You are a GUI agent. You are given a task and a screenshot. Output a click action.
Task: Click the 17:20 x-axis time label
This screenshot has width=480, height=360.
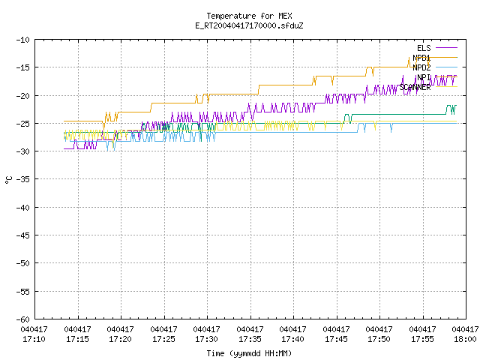(120, 339)
